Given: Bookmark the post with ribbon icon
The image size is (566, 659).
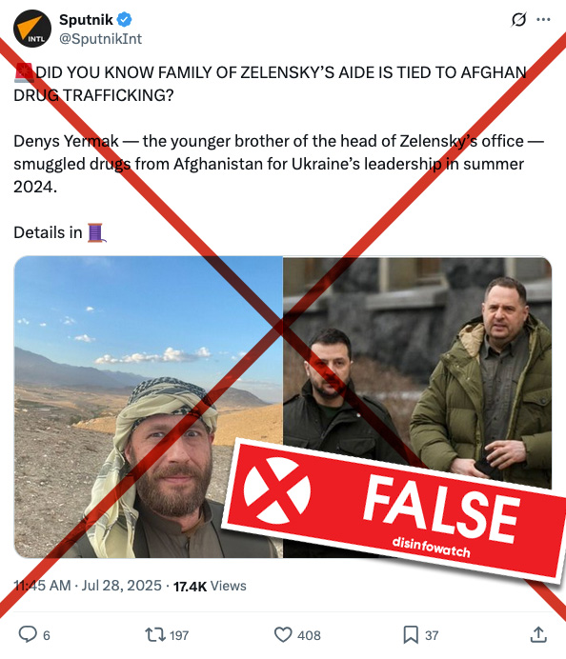Looking at the screenshot, I should 411,634.
